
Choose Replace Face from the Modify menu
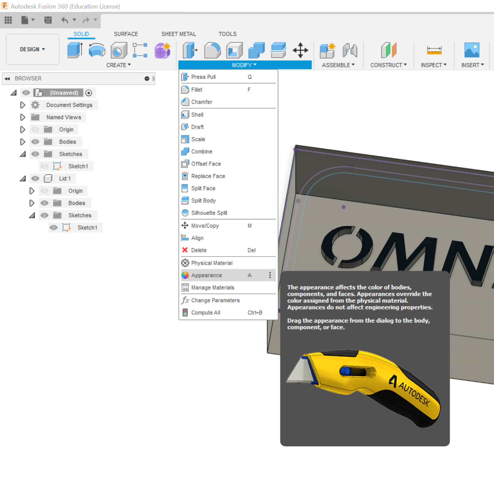point(228,176)
